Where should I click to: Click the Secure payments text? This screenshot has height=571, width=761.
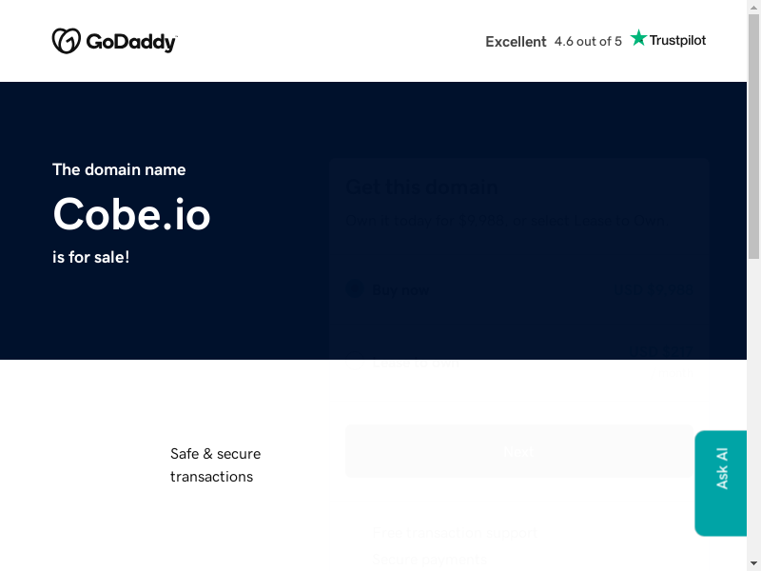tap(429, 560)
